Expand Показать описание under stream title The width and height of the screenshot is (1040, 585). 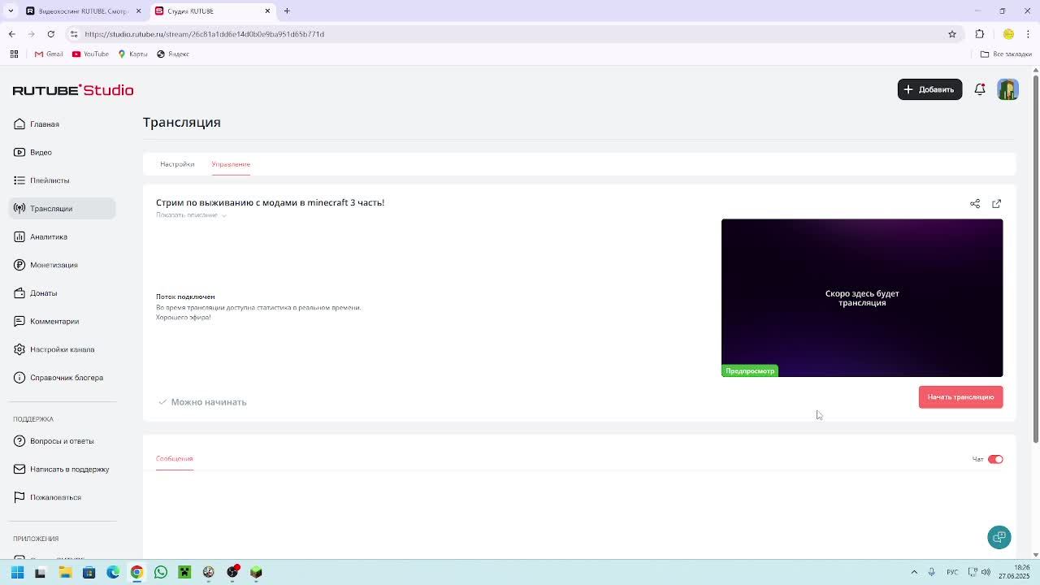[x=191, y=215]
